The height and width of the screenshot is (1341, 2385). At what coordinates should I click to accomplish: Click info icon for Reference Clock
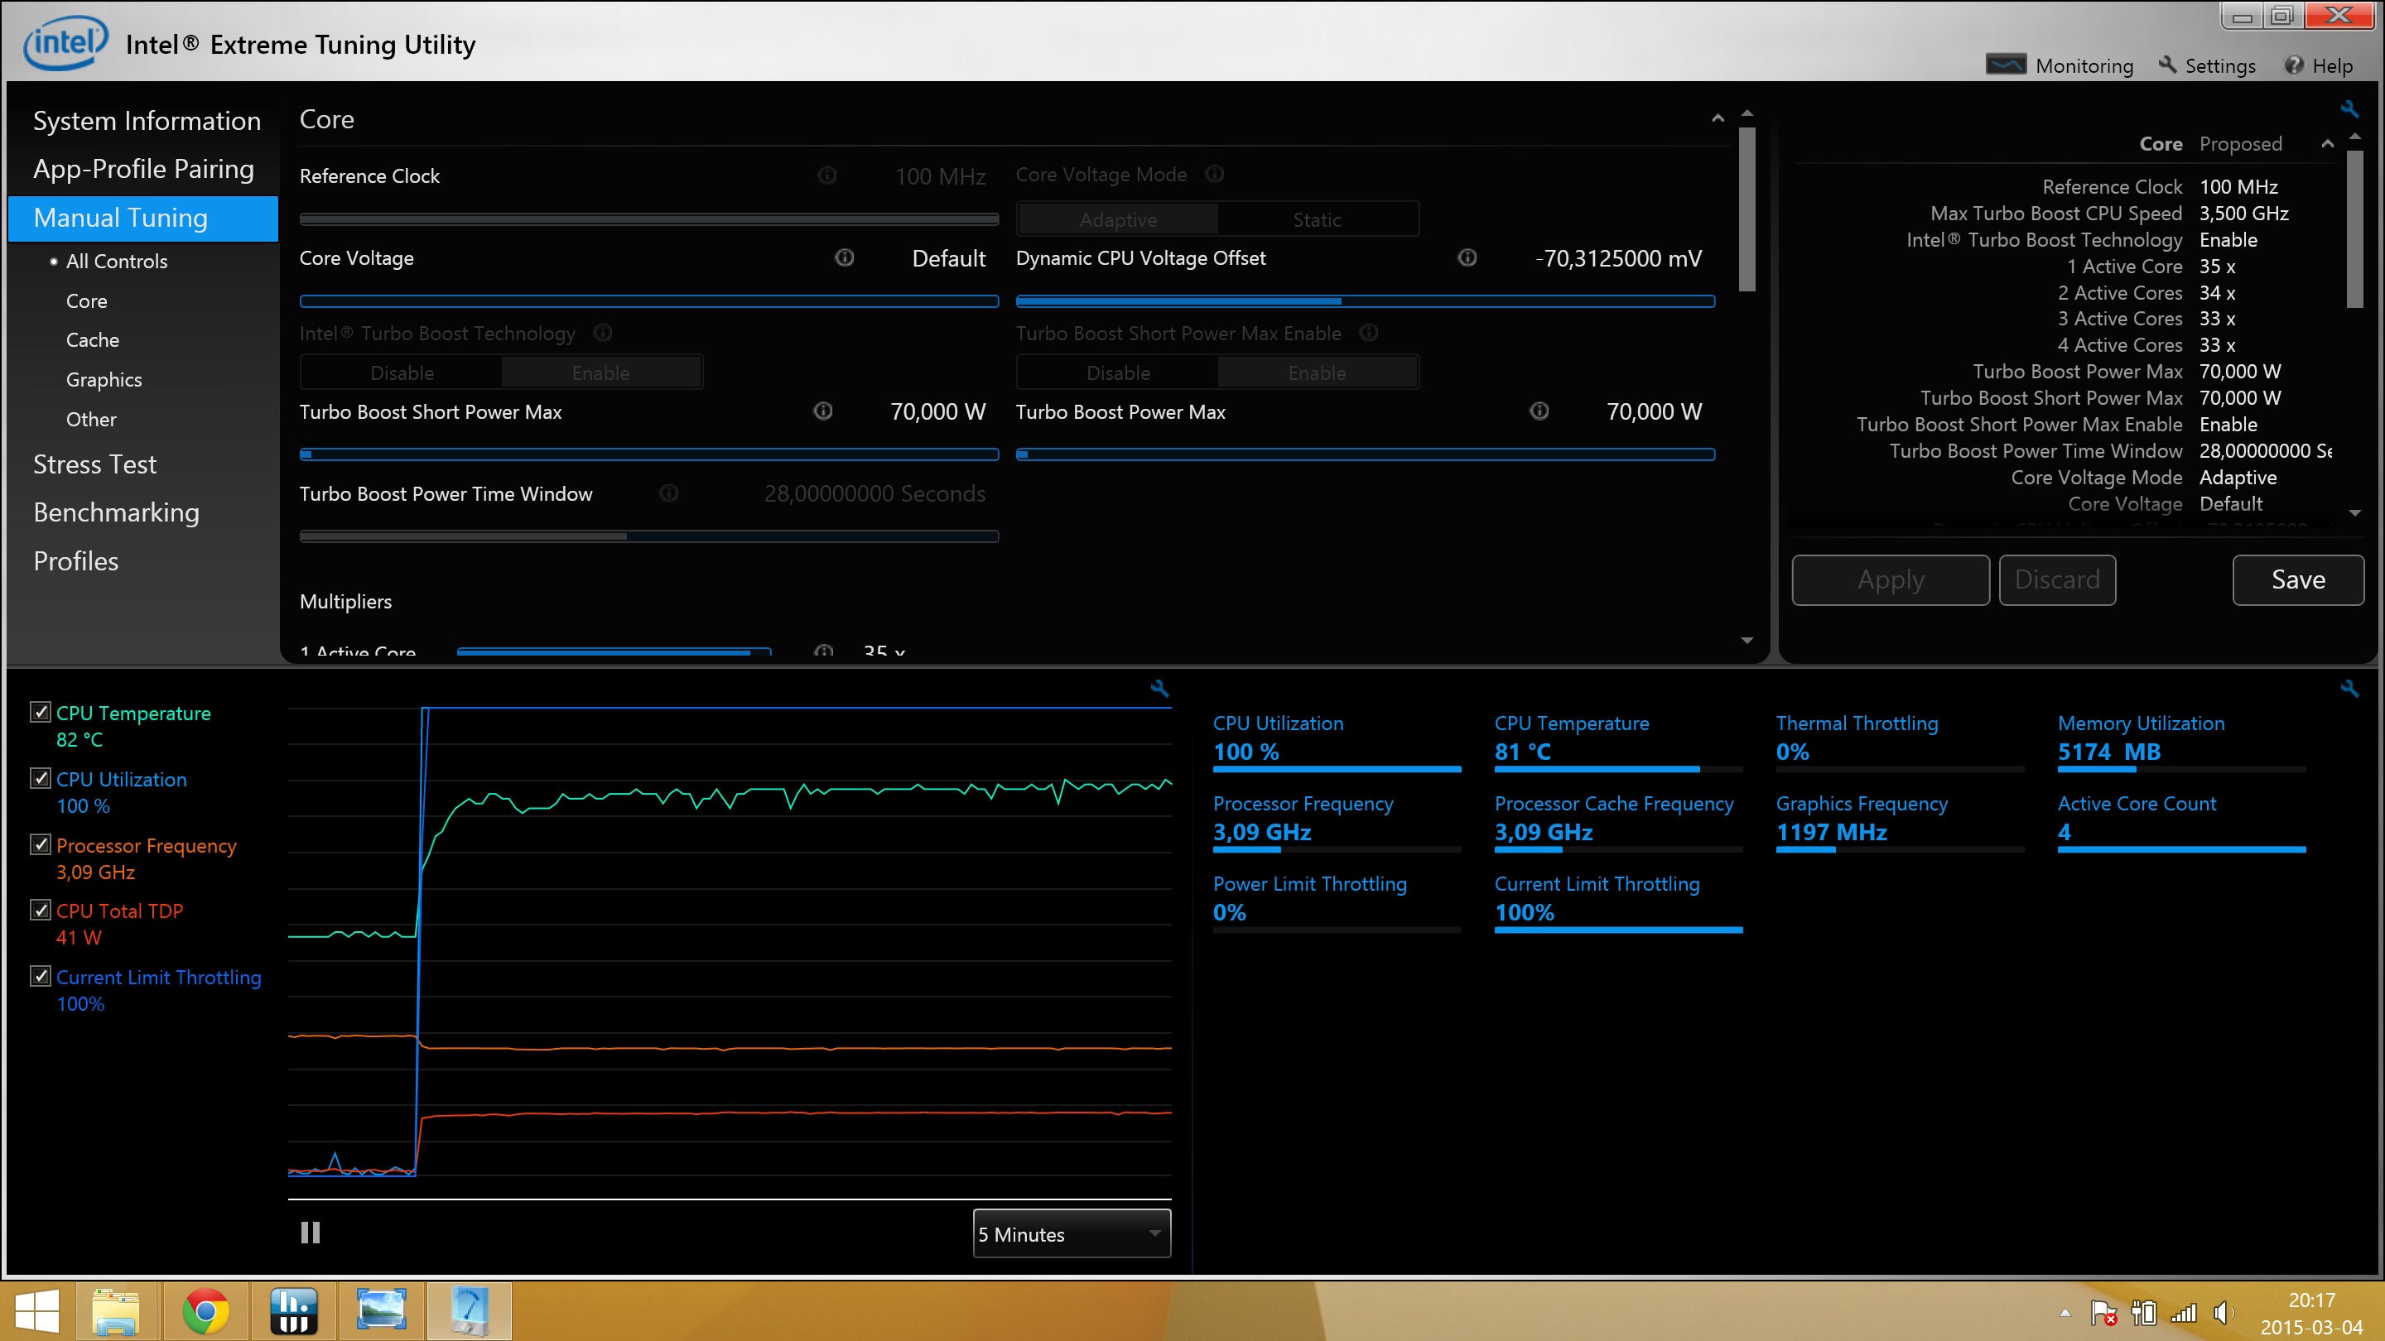[826, 175]
